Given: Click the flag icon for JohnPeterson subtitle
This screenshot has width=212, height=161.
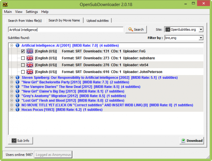Looking at the screenshot, I should point(30,72).
